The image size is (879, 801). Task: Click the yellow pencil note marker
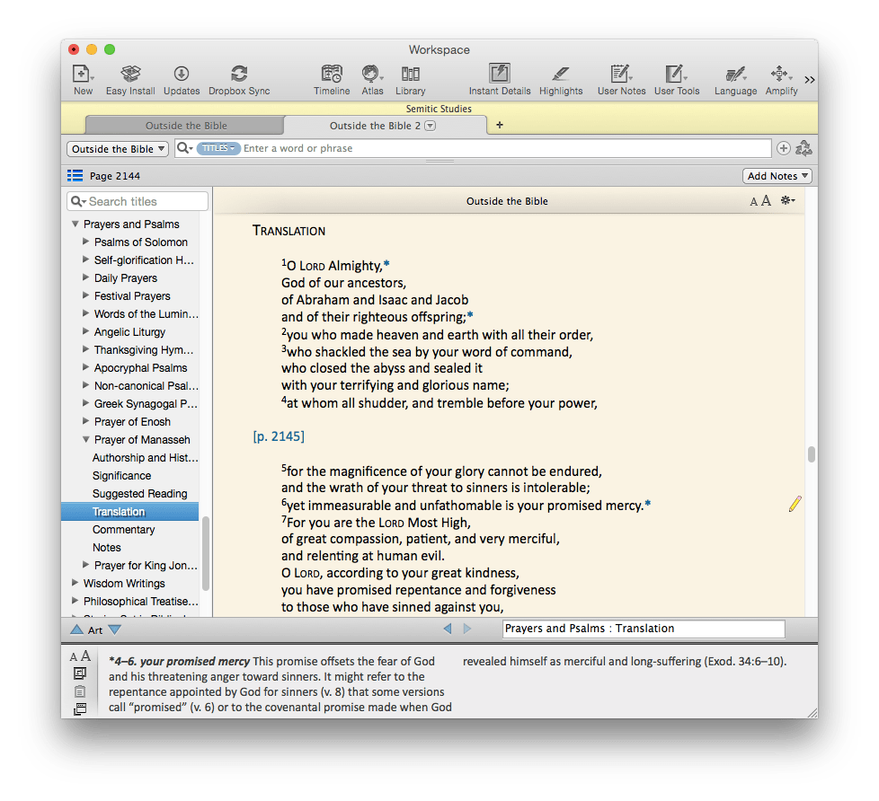click(795, 505)
